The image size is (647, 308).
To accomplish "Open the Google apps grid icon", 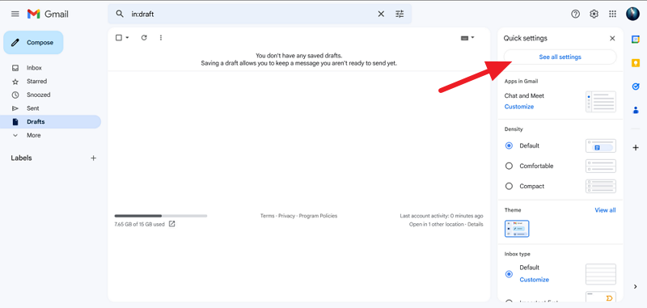I will coord(612,14).
